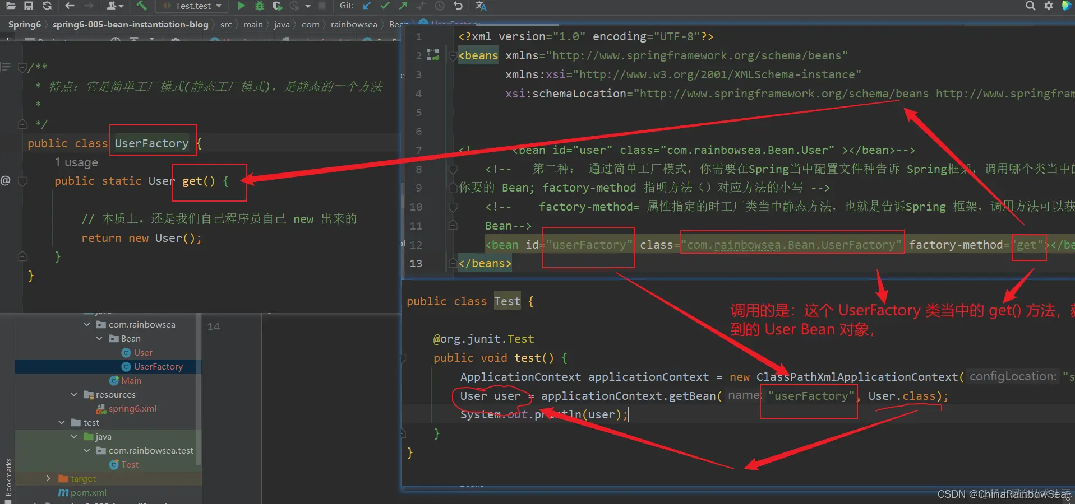
Task: Click the main breadcrumb
Action: click(x=253, y=24)
